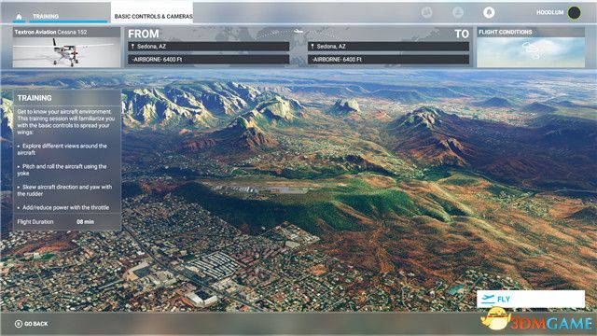Viewport: 597px width, 336px height.
Task: Open FROM Airborne 6400 Ft field
Action: [209, 60]
